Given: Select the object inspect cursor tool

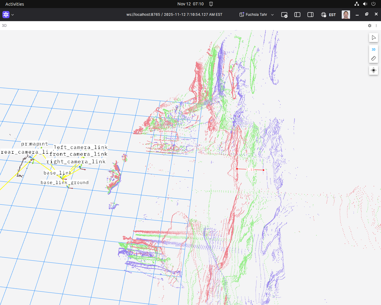Looking at the screenshot, I should [374, 38].
